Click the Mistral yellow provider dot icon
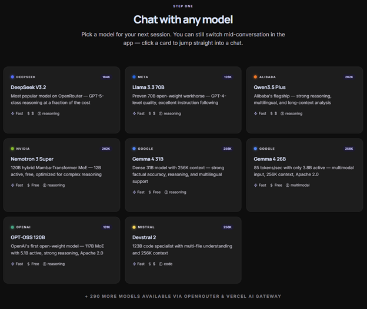 134,227
